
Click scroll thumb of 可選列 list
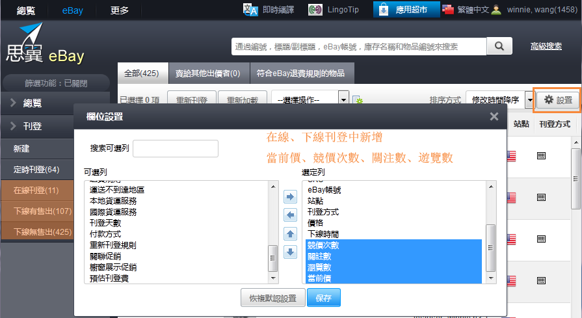click(x=273, y=258)
